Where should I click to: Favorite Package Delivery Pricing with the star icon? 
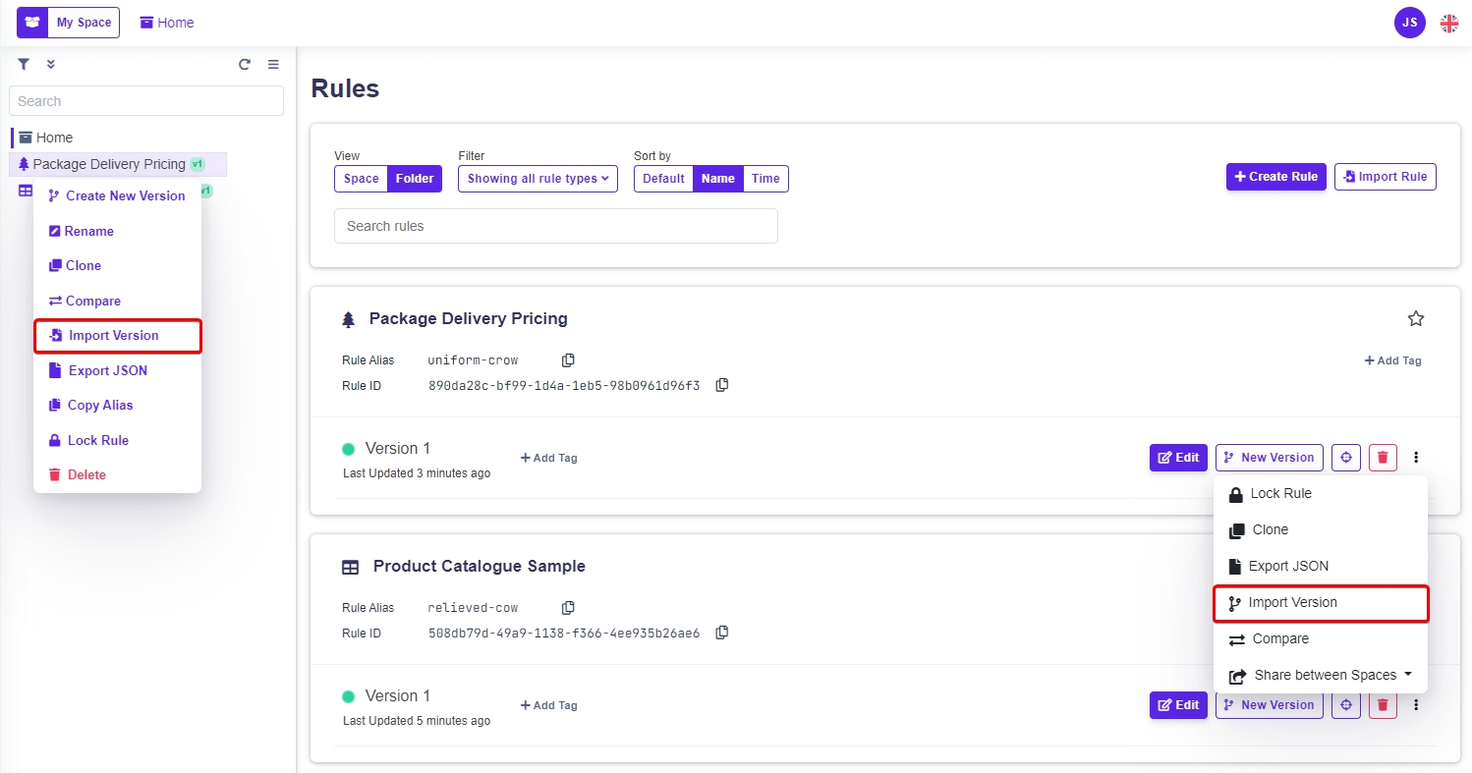tap(1415, 318)
